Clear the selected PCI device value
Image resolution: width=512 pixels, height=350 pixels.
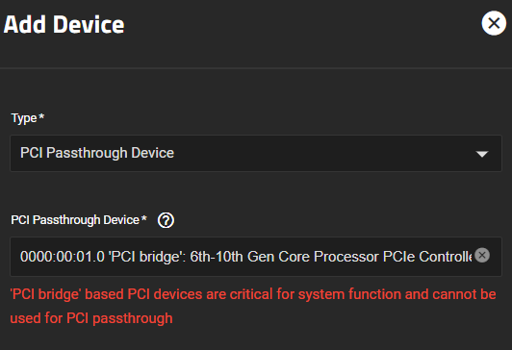482,255
